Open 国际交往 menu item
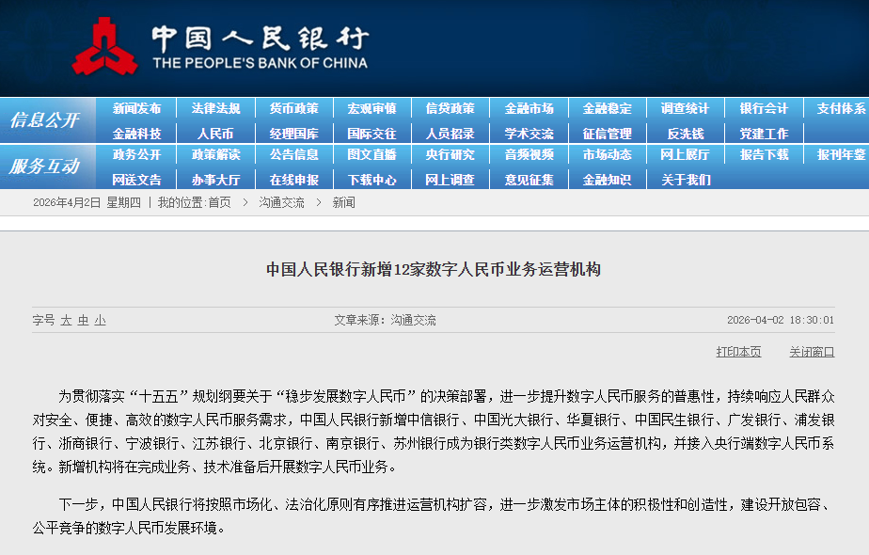Viewport: 869px width, 555px height. coord(371,134)
